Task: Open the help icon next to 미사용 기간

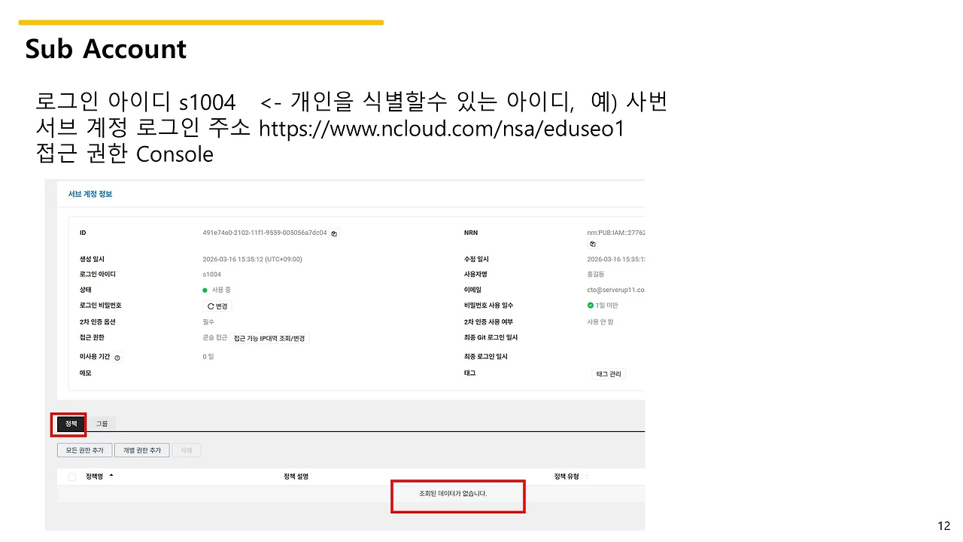Action: (x=117, y=356)
